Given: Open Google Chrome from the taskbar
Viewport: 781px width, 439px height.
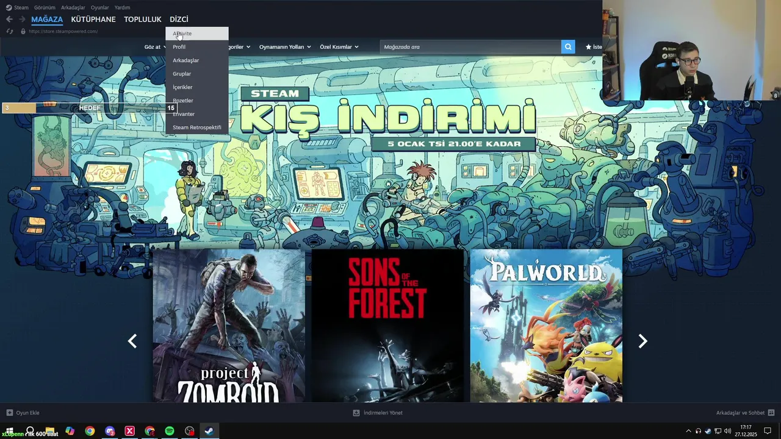Looking at the screenshot, I should click(90, 431).
